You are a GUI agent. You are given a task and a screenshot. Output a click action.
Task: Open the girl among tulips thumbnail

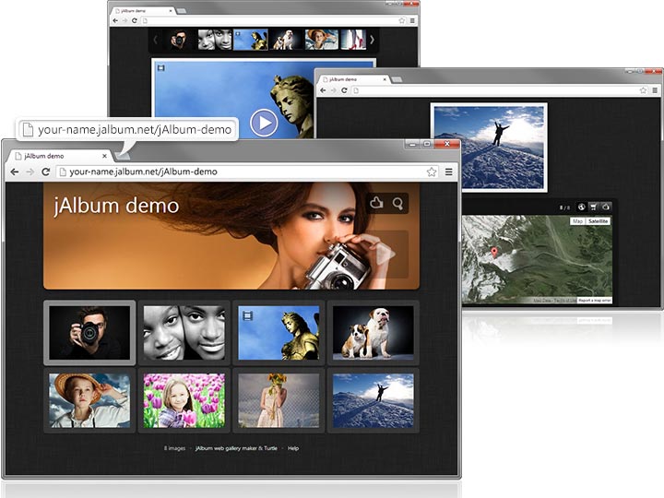(184, 400)
